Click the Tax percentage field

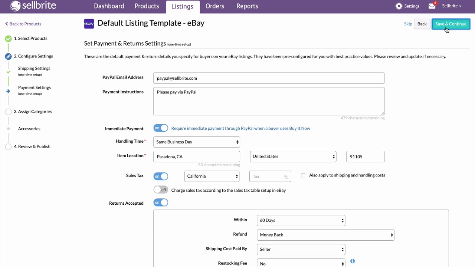(270, 177)
